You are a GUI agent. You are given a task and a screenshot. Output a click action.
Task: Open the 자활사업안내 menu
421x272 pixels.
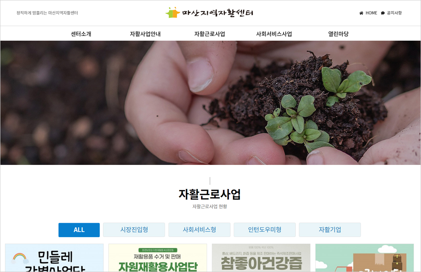pyautogui.click(x=145, y=34)
